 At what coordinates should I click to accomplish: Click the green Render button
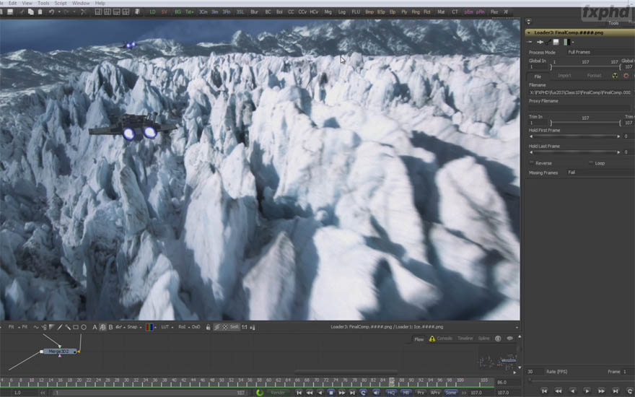click(277, 393)
